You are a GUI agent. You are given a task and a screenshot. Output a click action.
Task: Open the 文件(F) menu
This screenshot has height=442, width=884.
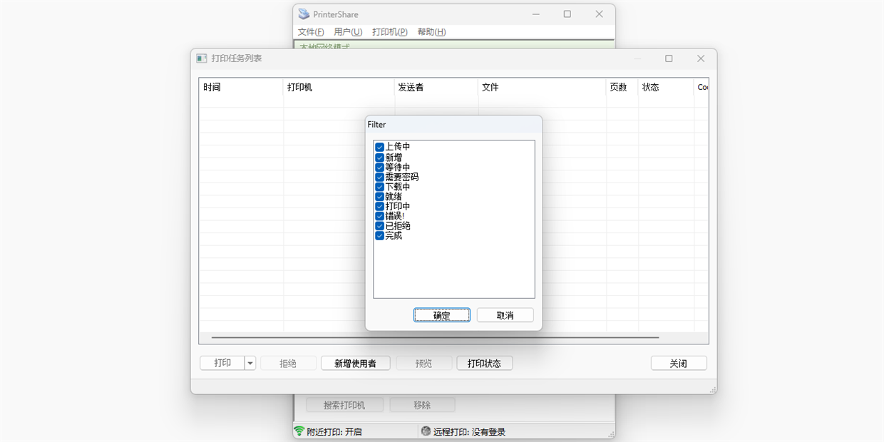[x=311, y=32]
